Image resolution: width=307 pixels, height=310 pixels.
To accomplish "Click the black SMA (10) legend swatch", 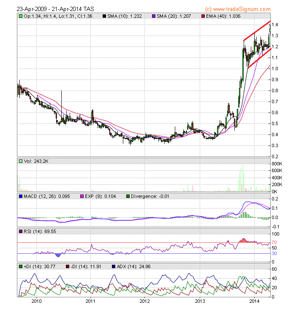I will click(104, 16).
